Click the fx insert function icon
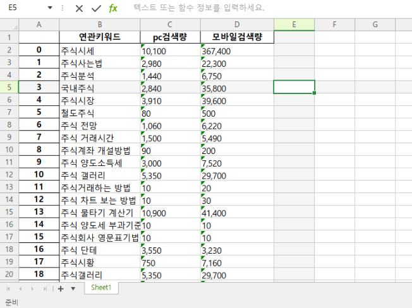This screenshot has width=412, height=308. pyautogui.click(x=113, y=8)
